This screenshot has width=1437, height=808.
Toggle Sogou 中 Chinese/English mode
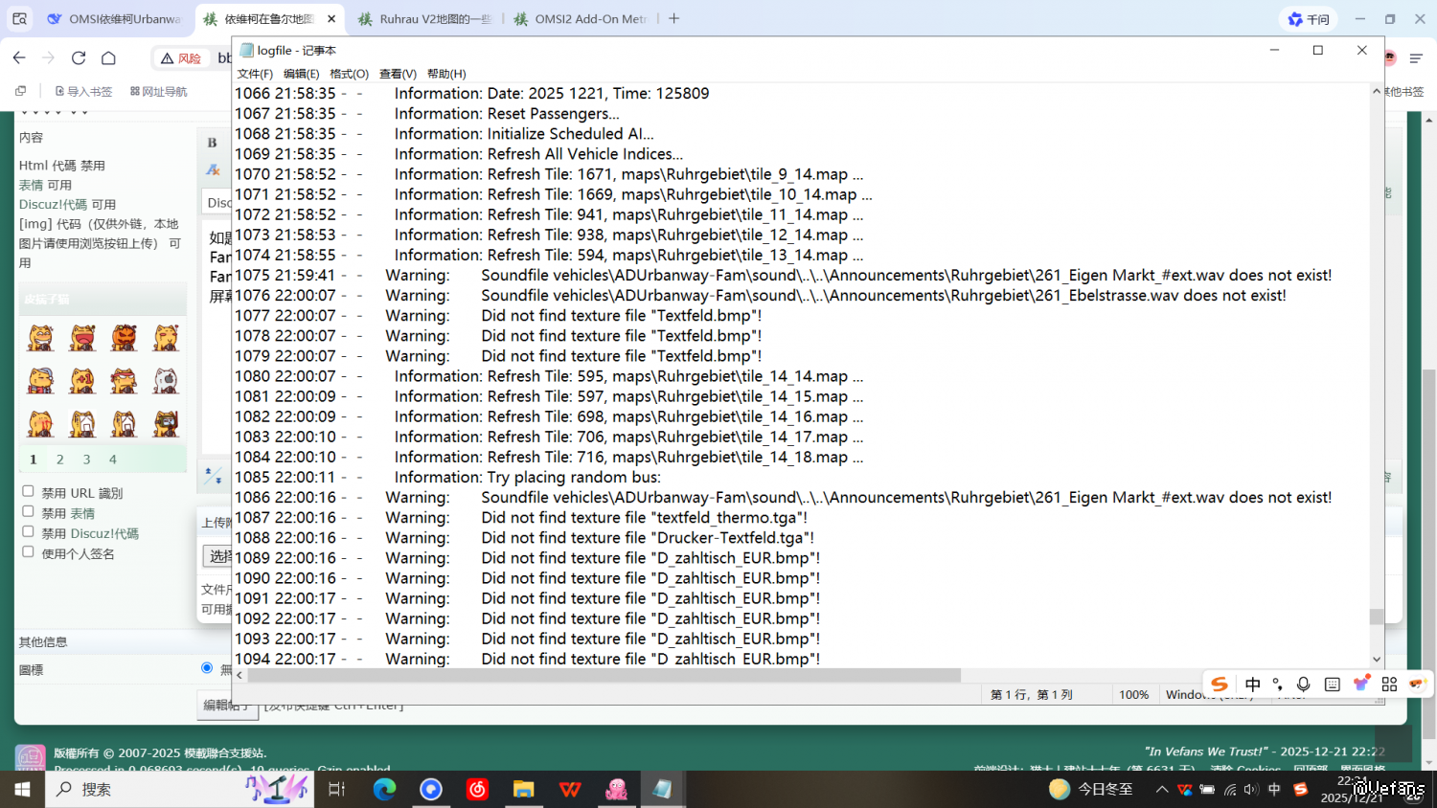point(1253,684)
